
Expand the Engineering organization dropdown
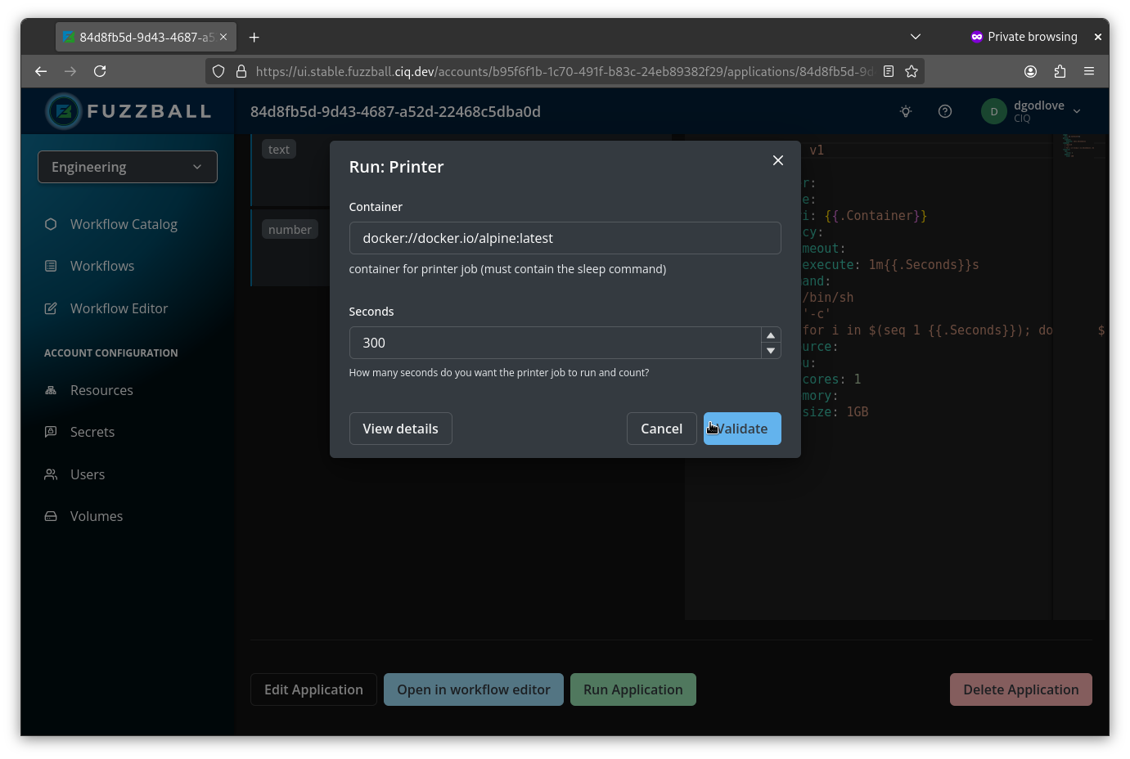(x=128, y=167)
